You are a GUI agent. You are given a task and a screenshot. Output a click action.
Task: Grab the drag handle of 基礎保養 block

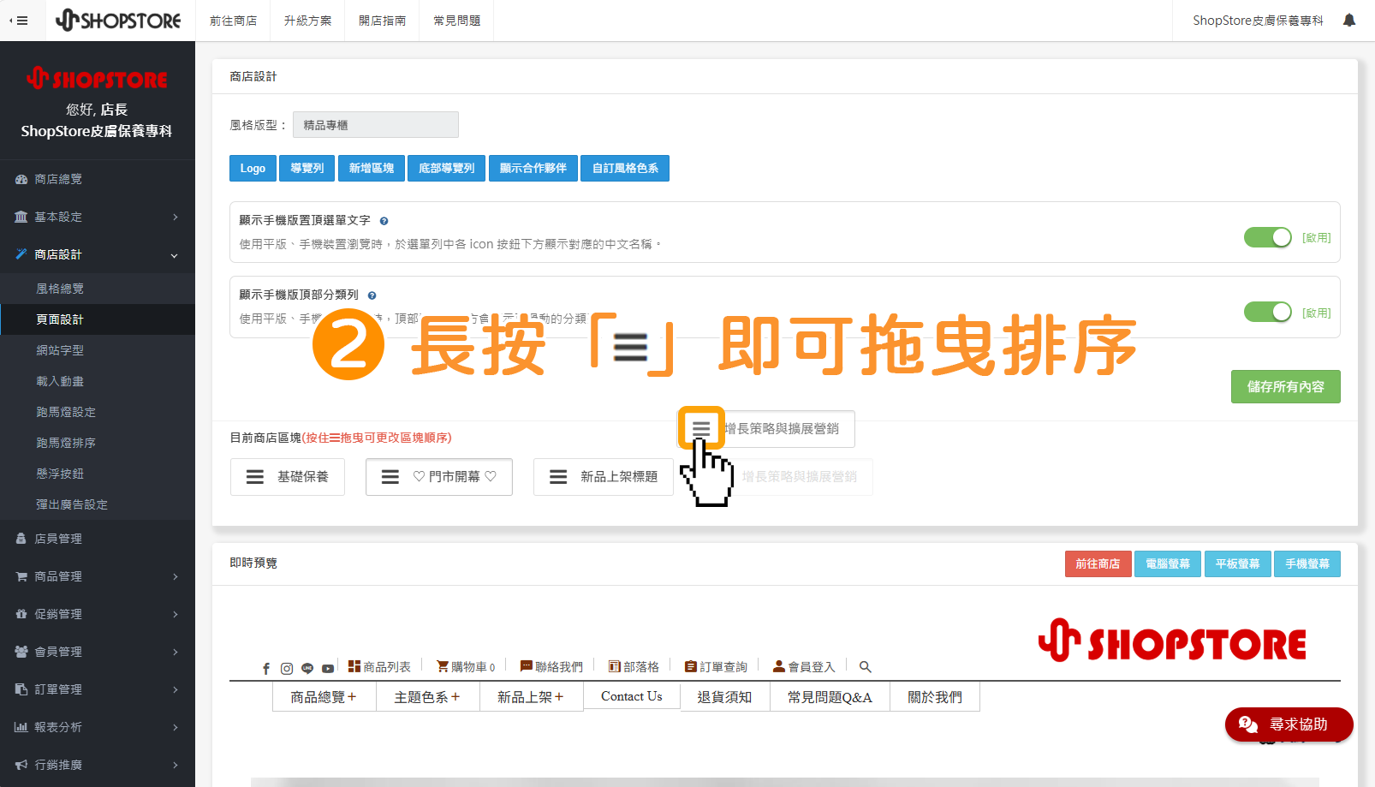(255, 477)
